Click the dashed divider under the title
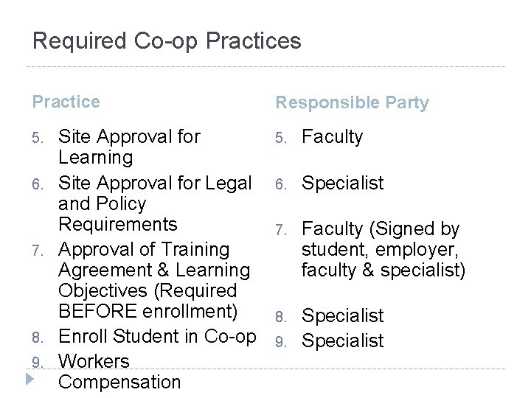This screenshot has width=531, height=398. pos(265,66)
